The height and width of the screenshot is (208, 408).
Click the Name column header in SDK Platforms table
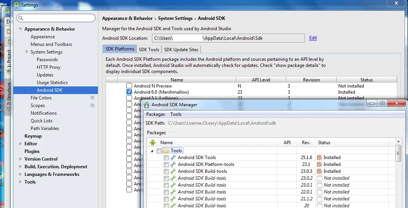click(177, 80)
